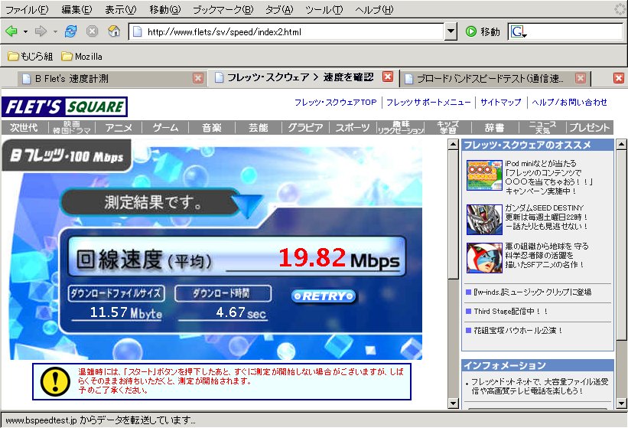
Task: Select the ニュース 天気 category
Action: [542, 127]
